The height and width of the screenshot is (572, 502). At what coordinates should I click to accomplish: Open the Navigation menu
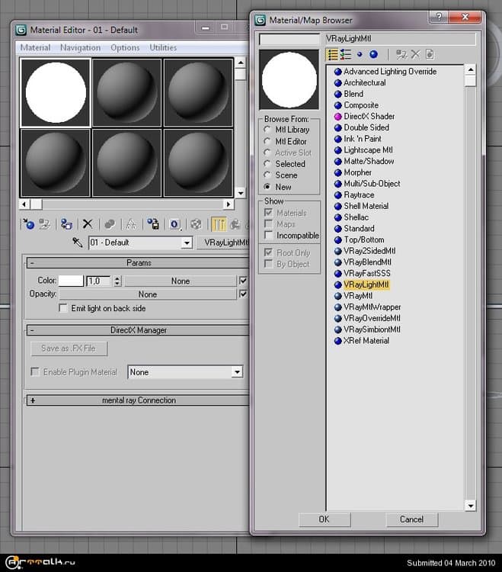click(x=80, y=47)
